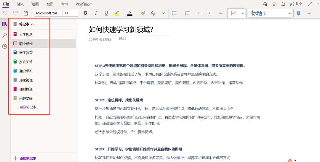Viewport: 320px width, 162px height.
Task: Toggle underline formatting
Action: pos(106,13)
